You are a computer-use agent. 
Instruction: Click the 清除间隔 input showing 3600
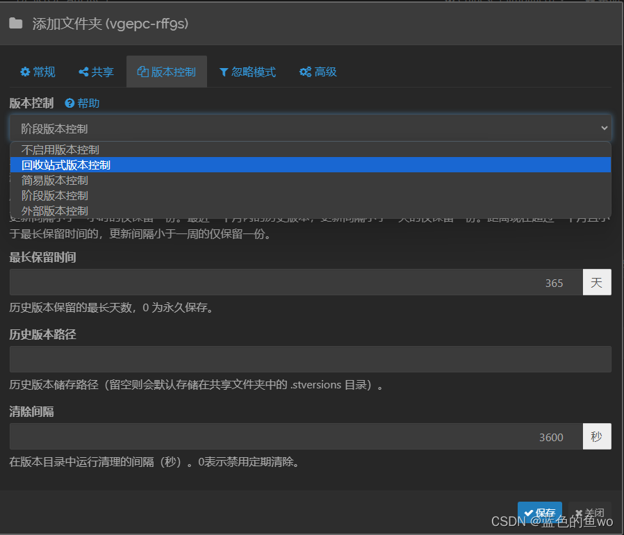[x=296, y=436]
